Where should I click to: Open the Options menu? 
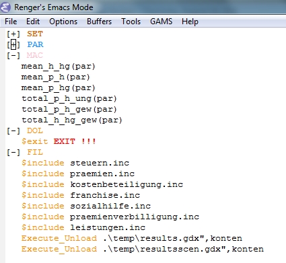[x=63, y=22]
